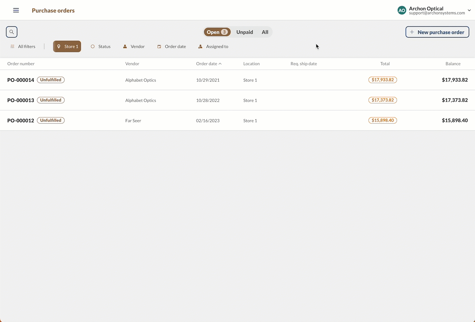Click Unfulfilled badge on PO-000012
475x322 pixels.
pos(51,120)
